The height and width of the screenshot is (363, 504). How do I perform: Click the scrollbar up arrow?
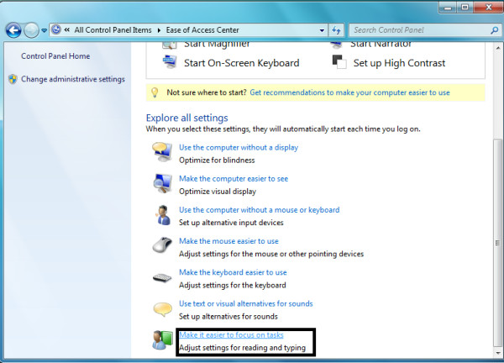click(498, 48)
